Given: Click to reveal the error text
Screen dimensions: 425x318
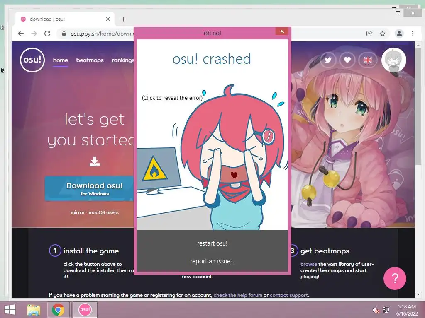Looking at the screenshot, I should [172, 98].
